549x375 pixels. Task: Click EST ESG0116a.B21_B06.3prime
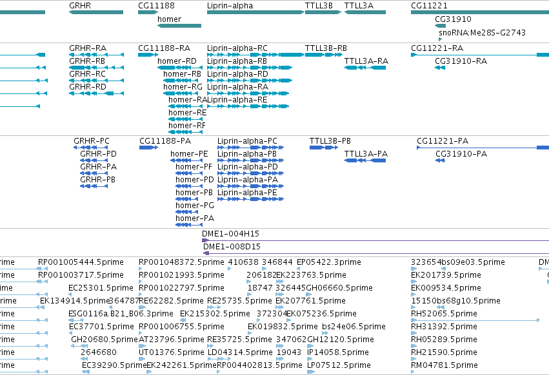point(121,314)
